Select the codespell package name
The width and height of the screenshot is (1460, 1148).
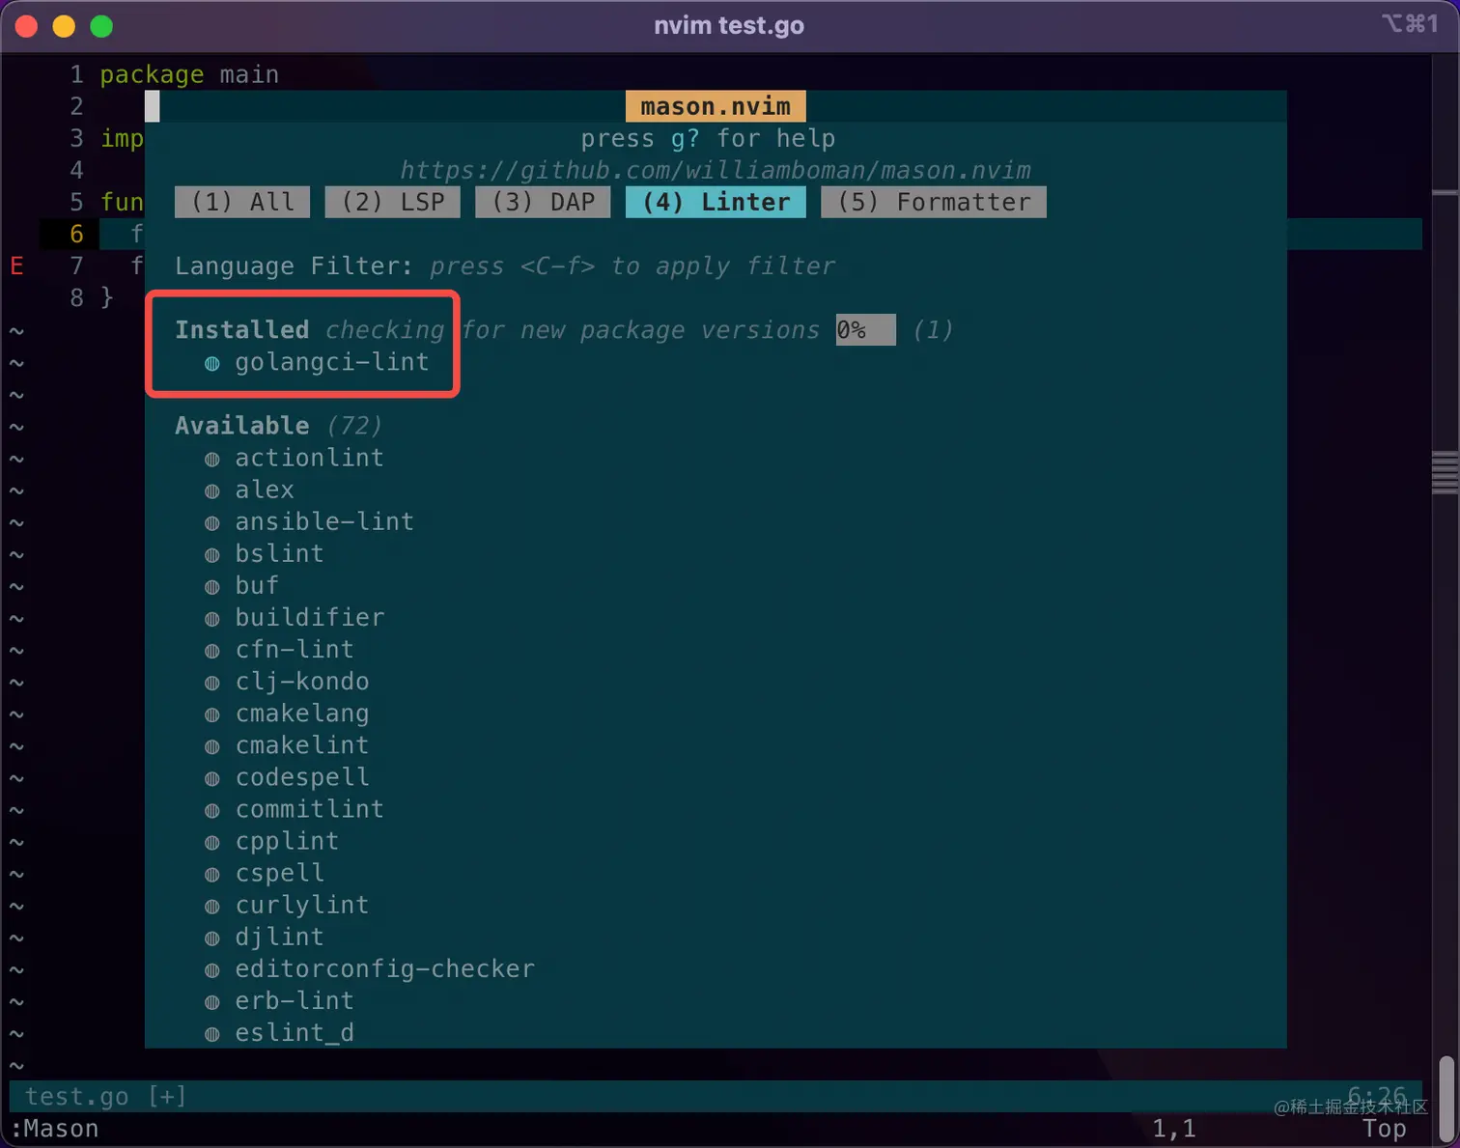point(302,776)
